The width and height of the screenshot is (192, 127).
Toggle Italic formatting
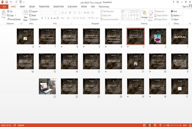pyautogui.click(x=45, y=18)
